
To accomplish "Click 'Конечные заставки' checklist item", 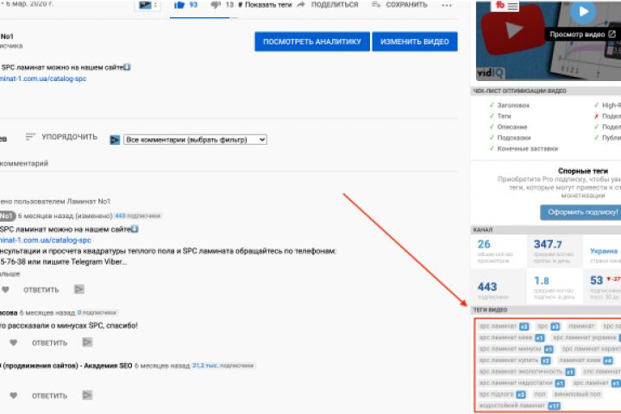I will point(528,148).
